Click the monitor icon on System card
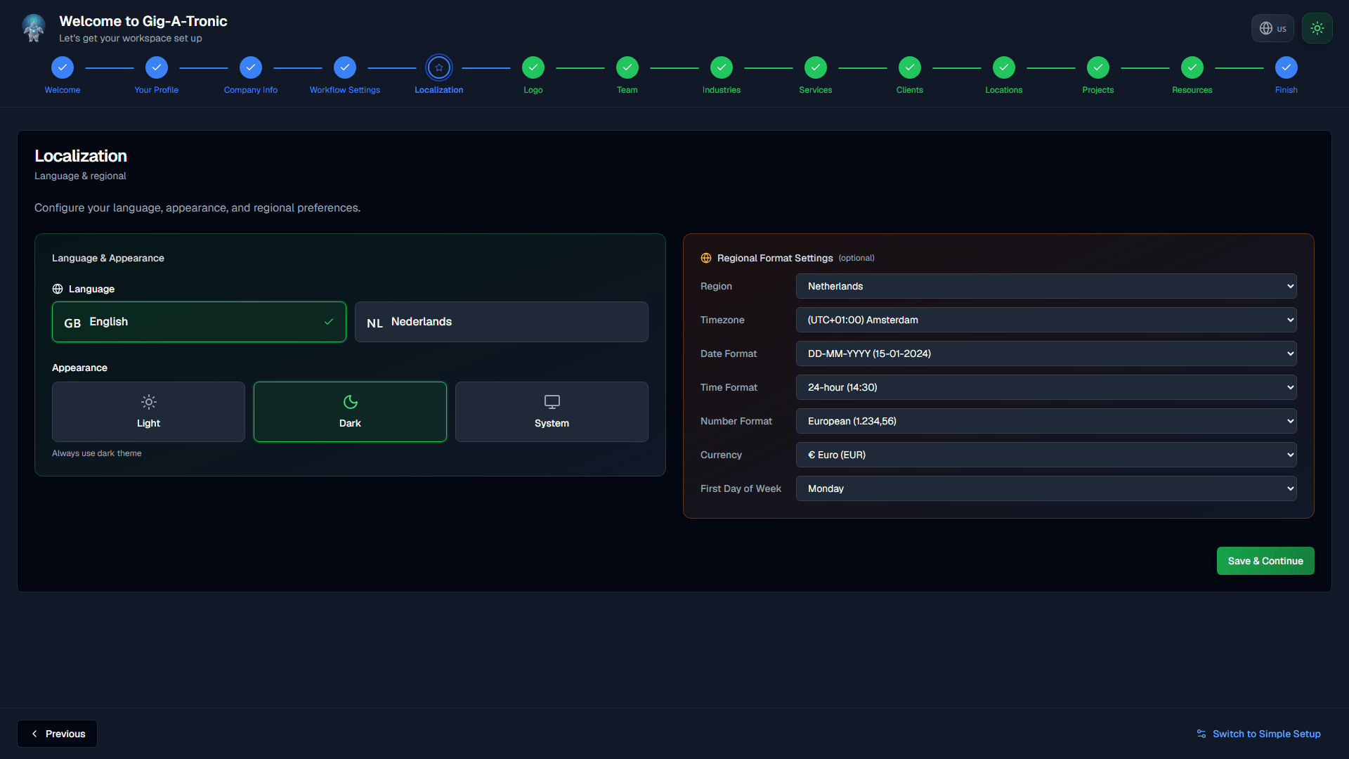The height and width of the screenshot is (759, 1349). pyautogui.click(x=552, y=402)
